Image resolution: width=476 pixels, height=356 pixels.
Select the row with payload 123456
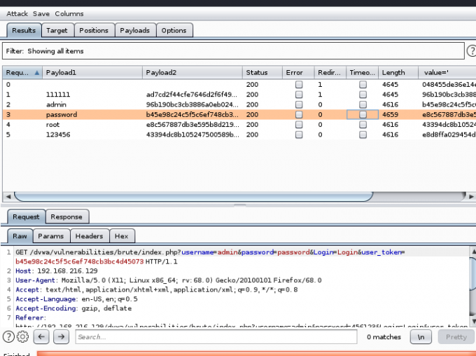(239, 135)
